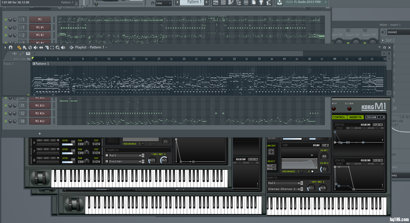Adjust the EG INT 2 knob showing 32

tap(324, 169)
